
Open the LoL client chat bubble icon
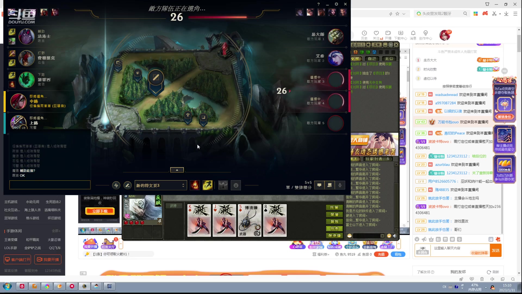tap(319, 185)
